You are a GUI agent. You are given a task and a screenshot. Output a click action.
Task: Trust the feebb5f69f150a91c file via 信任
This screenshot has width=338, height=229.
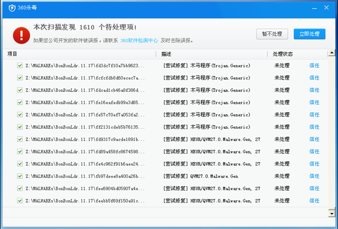314,201
